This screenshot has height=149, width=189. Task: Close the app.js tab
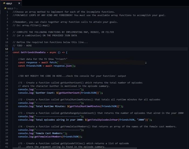(x=19, y=4)
